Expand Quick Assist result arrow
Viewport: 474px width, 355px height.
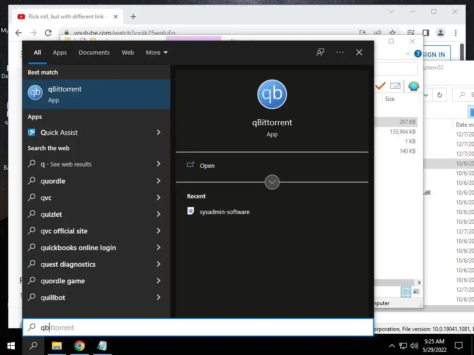click(158, 132)
